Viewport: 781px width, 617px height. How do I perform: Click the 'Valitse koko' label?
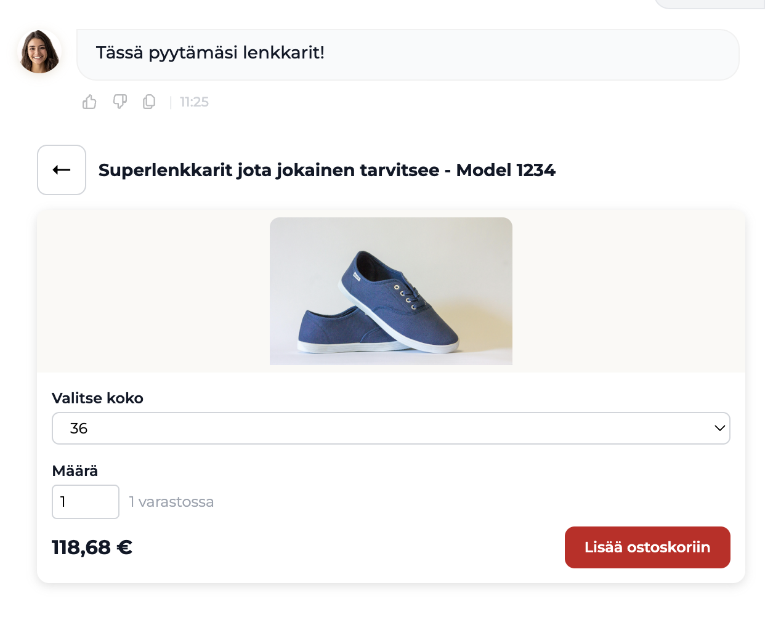pos(97,398)
